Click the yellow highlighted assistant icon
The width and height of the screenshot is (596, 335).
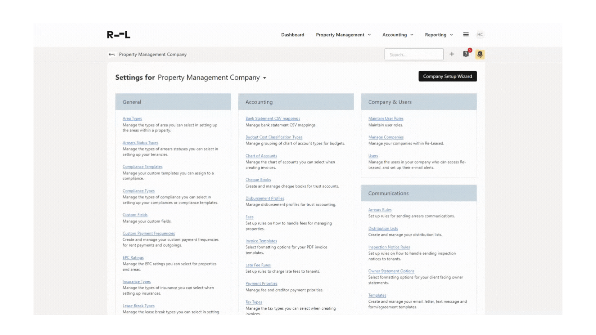480,54
